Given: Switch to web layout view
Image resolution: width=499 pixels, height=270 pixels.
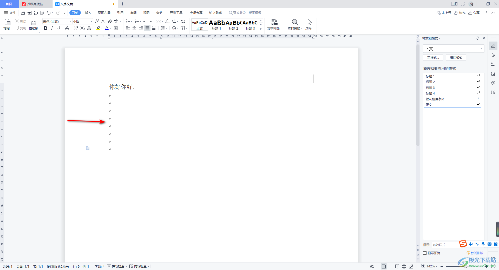Looking at the screenshot, I should point(404,266).
